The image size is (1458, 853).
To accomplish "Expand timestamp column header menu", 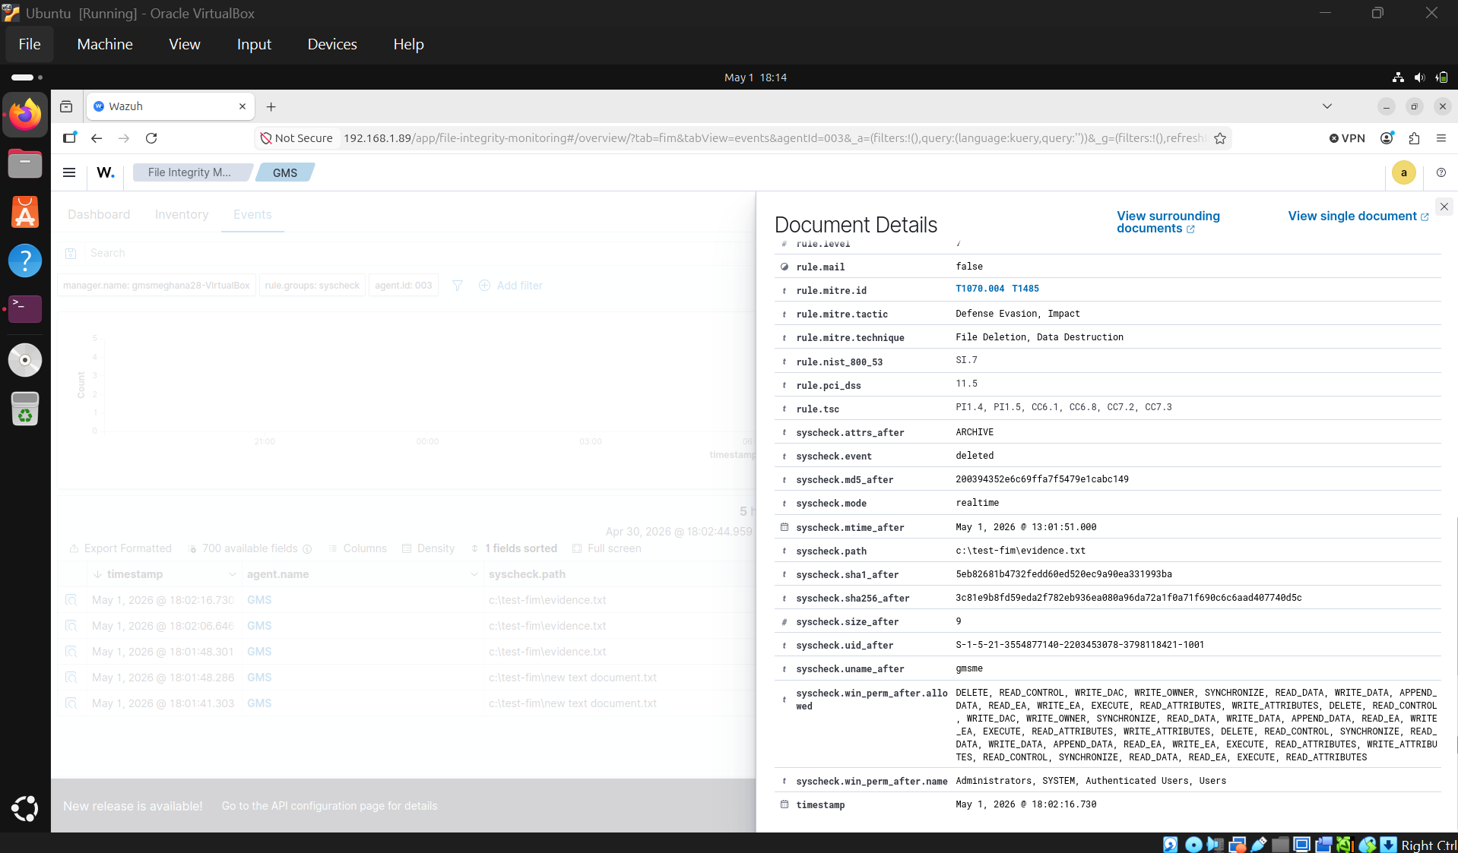I will point(233,574).
